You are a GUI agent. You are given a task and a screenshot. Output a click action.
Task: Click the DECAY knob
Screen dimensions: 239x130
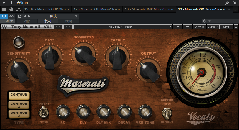[125, 112]
